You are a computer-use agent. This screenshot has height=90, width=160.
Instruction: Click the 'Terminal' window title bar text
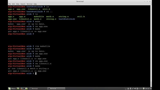point(80,1)
